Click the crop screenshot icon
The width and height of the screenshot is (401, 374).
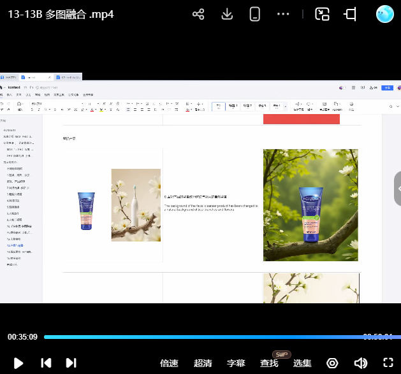[x=351, y=14]
